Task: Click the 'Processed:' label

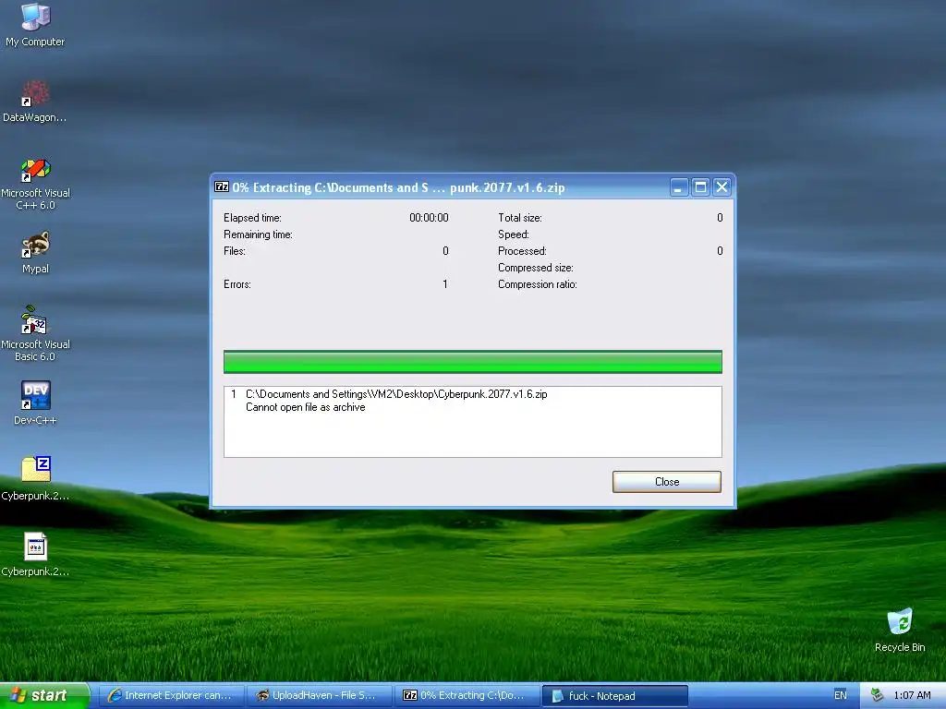Action: [x=522, y=251]
